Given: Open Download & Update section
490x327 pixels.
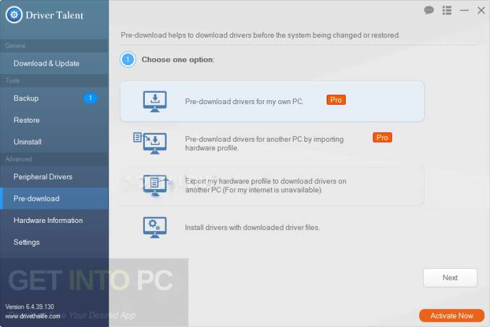Looking at the screenshot, I should [x=54, y=63].
